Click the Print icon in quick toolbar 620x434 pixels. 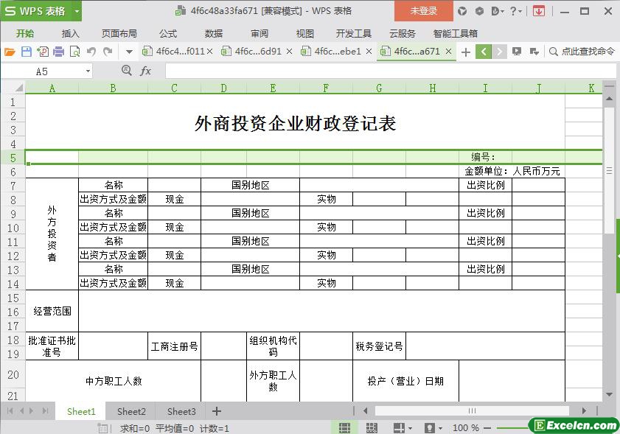click(58, 52)
